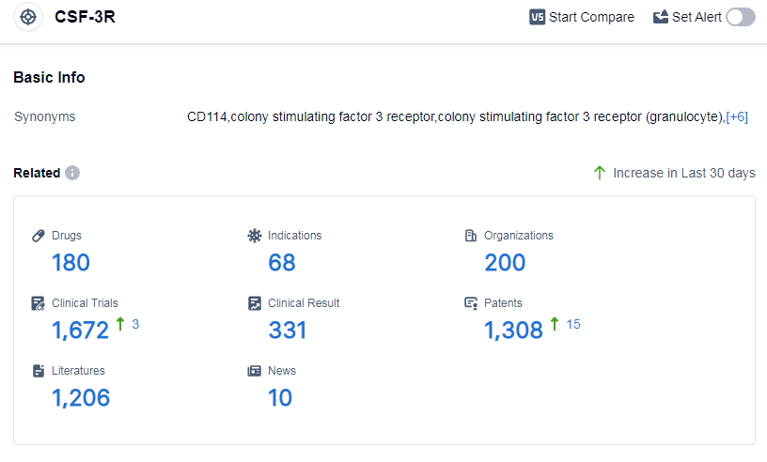Expand the +6 more synonyms link
Image resolution: width=767 pixels, height=462 pixels.
(737, 117)
